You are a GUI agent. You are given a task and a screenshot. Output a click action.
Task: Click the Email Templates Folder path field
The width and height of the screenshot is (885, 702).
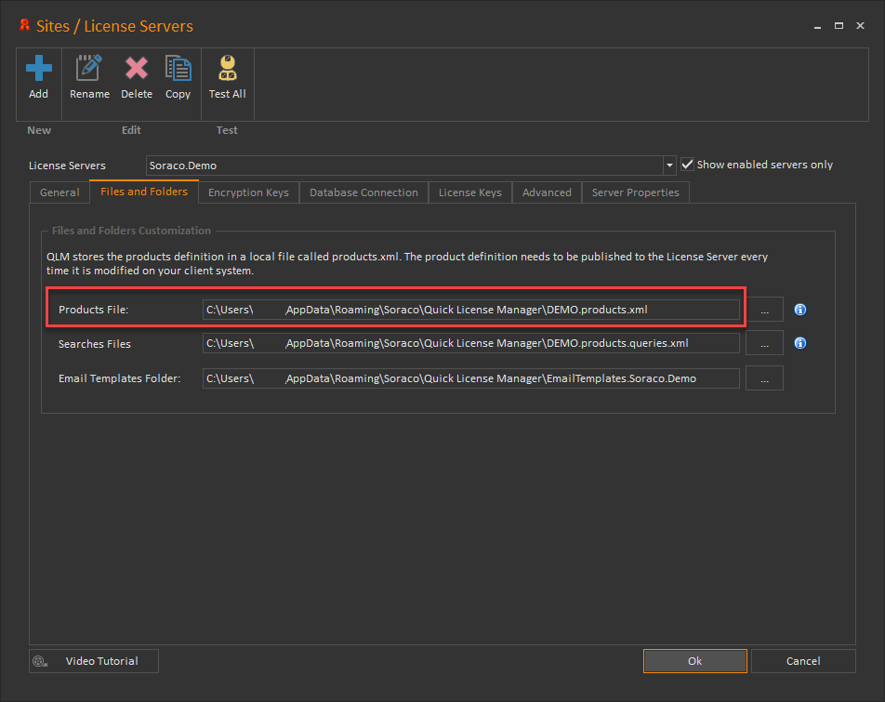click(x=470, y=378)
